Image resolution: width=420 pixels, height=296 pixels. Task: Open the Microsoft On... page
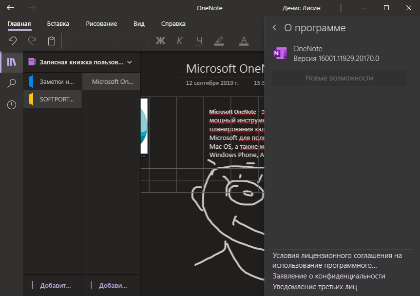(x=111, y=81)
